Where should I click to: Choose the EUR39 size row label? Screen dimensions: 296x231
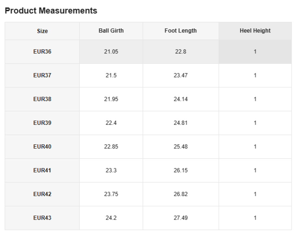pyautogui.click(x=42, y=123)
